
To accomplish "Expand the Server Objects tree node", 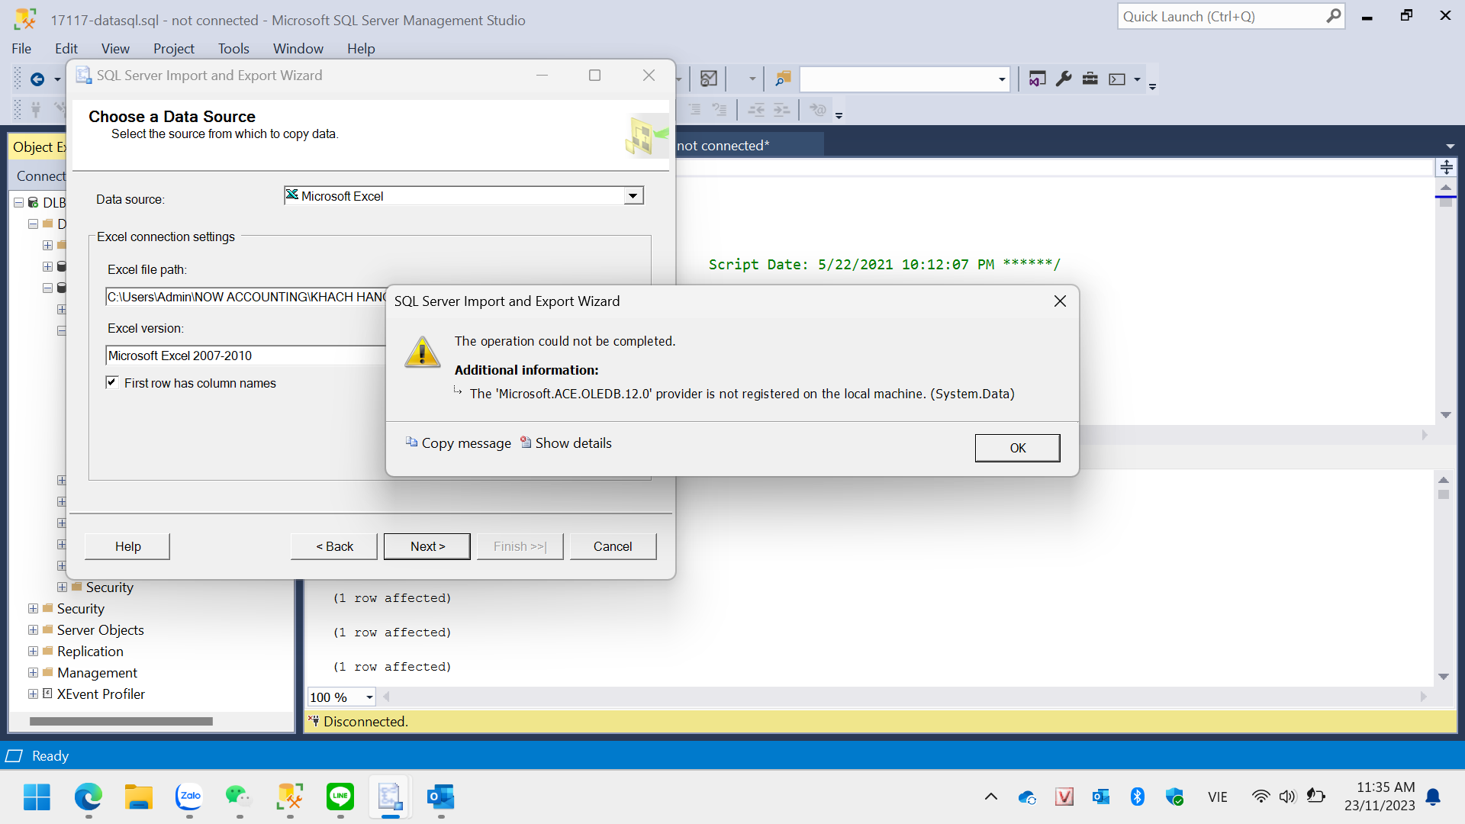I will point(33,630).
